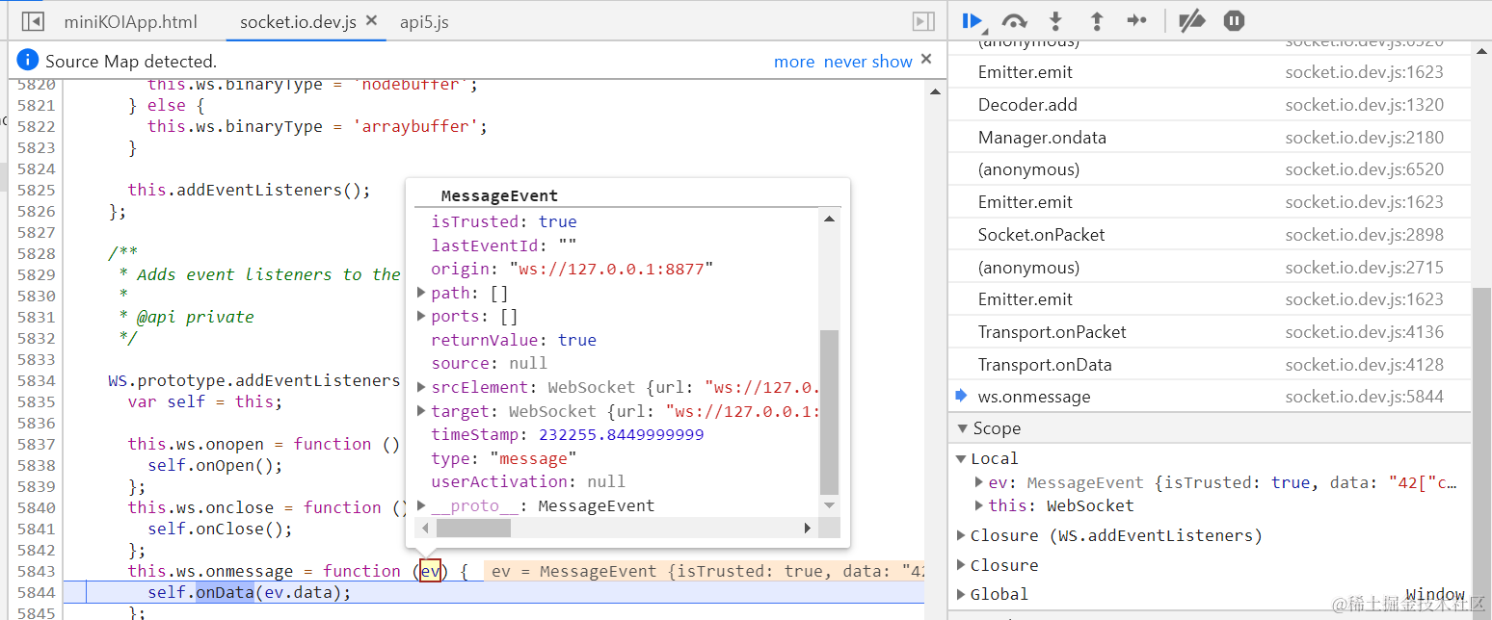
Task: Click popup horizontal scroll left arrow
Action: tap(425, 528)
